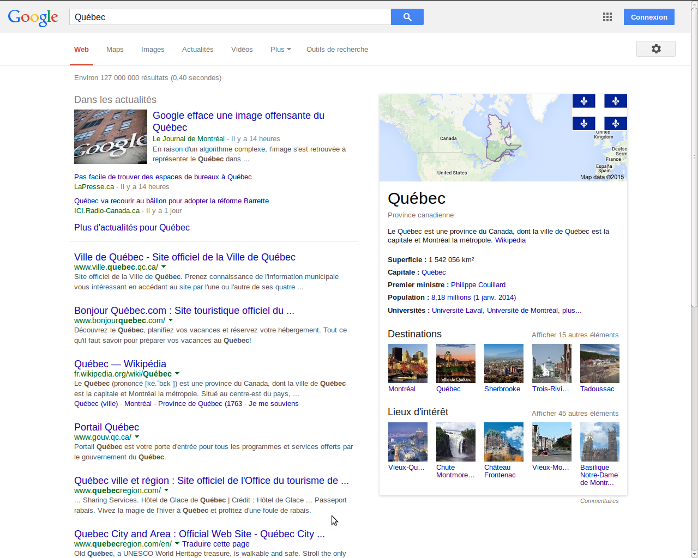Viewport: 698px width, 558px height.
Task: Open the Vieux-Qu… place thumbnail
Action: click(x=408, y=442)
